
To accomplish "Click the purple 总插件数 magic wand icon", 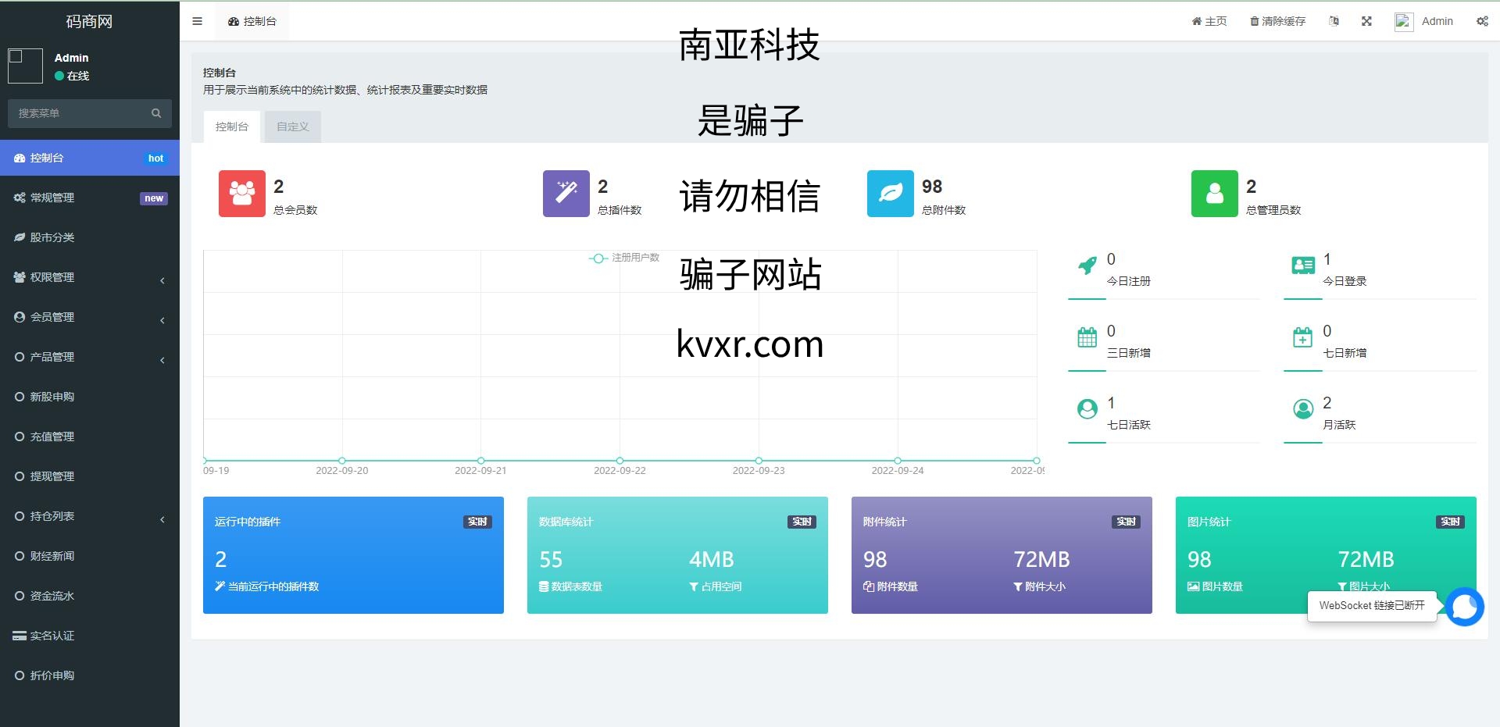I will click(566, 194).
